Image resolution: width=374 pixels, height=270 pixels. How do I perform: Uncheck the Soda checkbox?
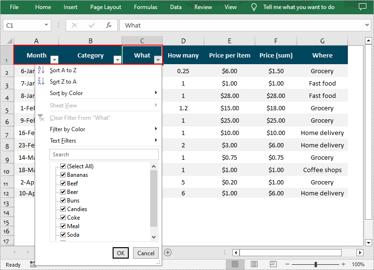tap(63, 235)
